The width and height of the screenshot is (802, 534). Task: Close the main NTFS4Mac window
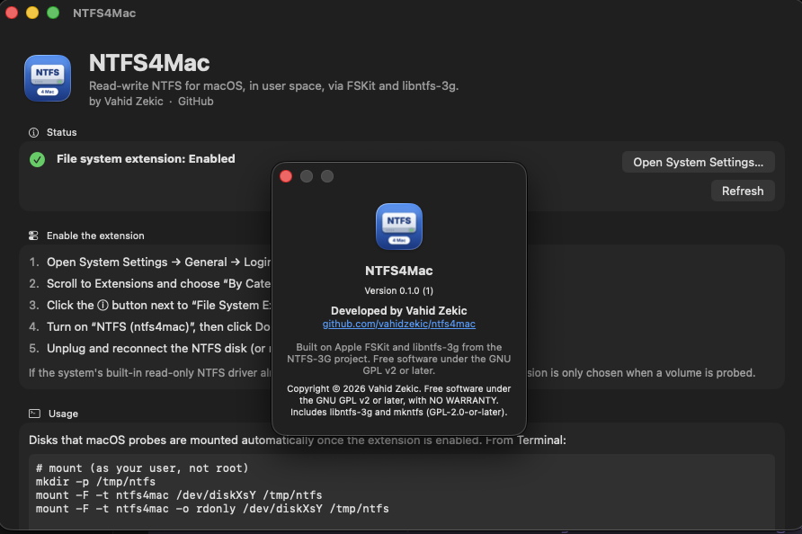point(12,13)
